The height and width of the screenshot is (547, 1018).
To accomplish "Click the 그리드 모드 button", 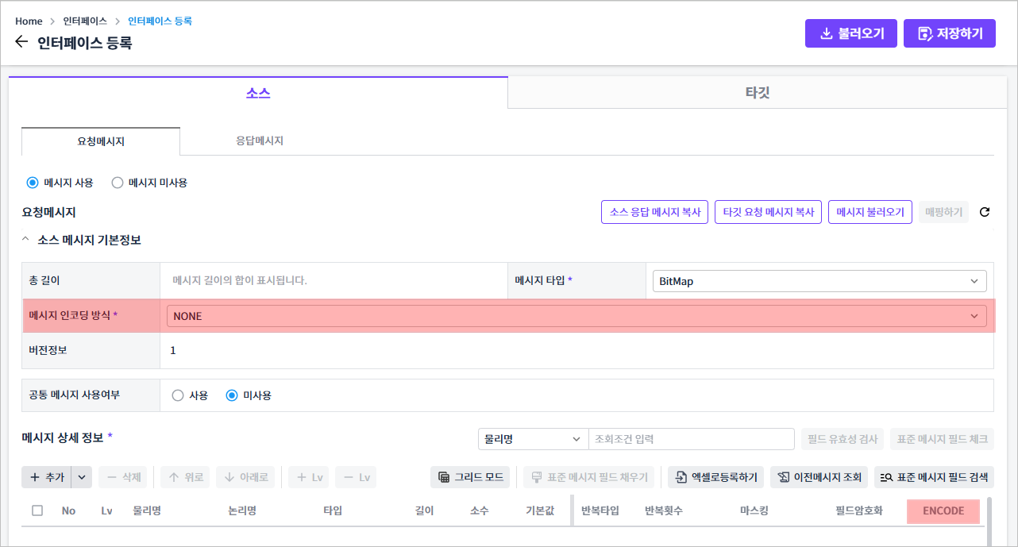I will tap(470, 477).
